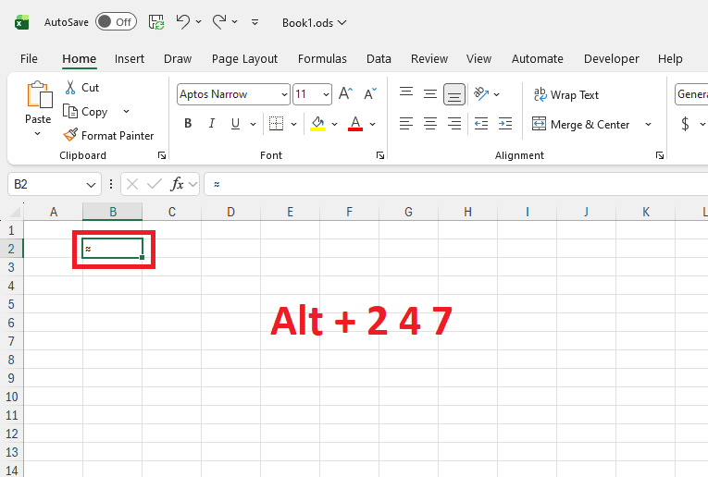The width and height of the screenshot is (708, 477).
Task: Click Decrease Font Size icon
Action: point(370,93)
